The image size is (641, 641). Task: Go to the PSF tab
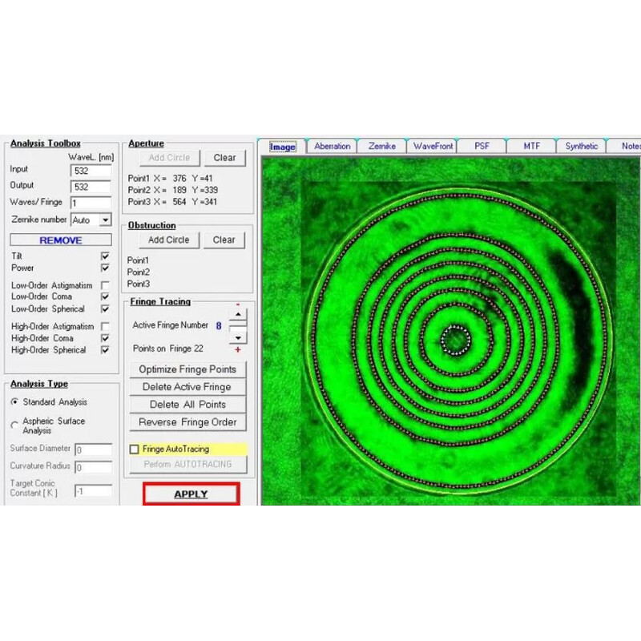[x=482, y=146]
